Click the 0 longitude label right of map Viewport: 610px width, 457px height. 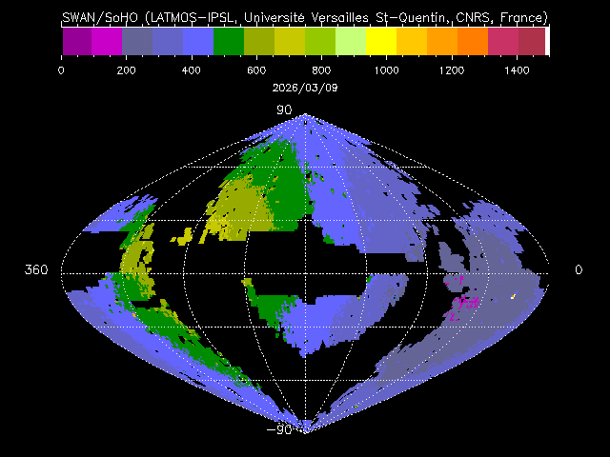click(578, 270)
